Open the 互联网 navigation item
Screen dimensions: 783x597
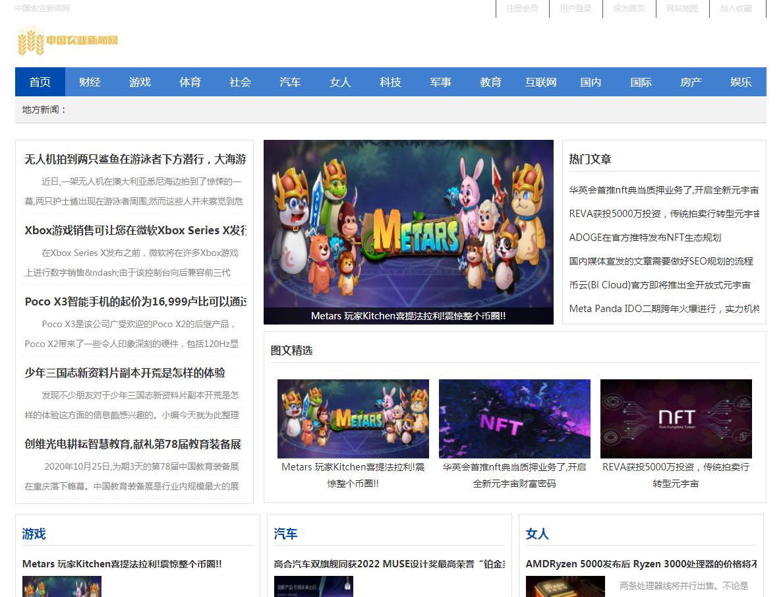click(x=541, y=82)
